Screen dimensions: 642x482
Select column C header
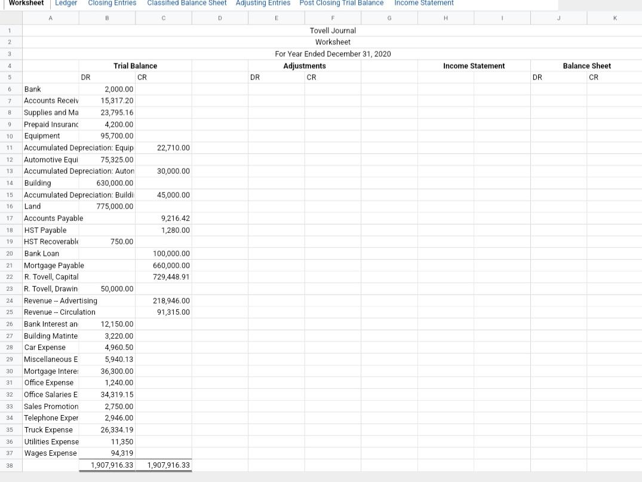pyautogui.click(x=164, y=18)
